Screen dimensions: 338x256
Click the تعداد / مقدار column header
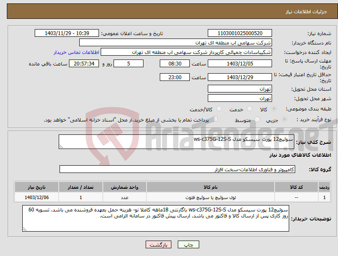[x=81, y=187]
